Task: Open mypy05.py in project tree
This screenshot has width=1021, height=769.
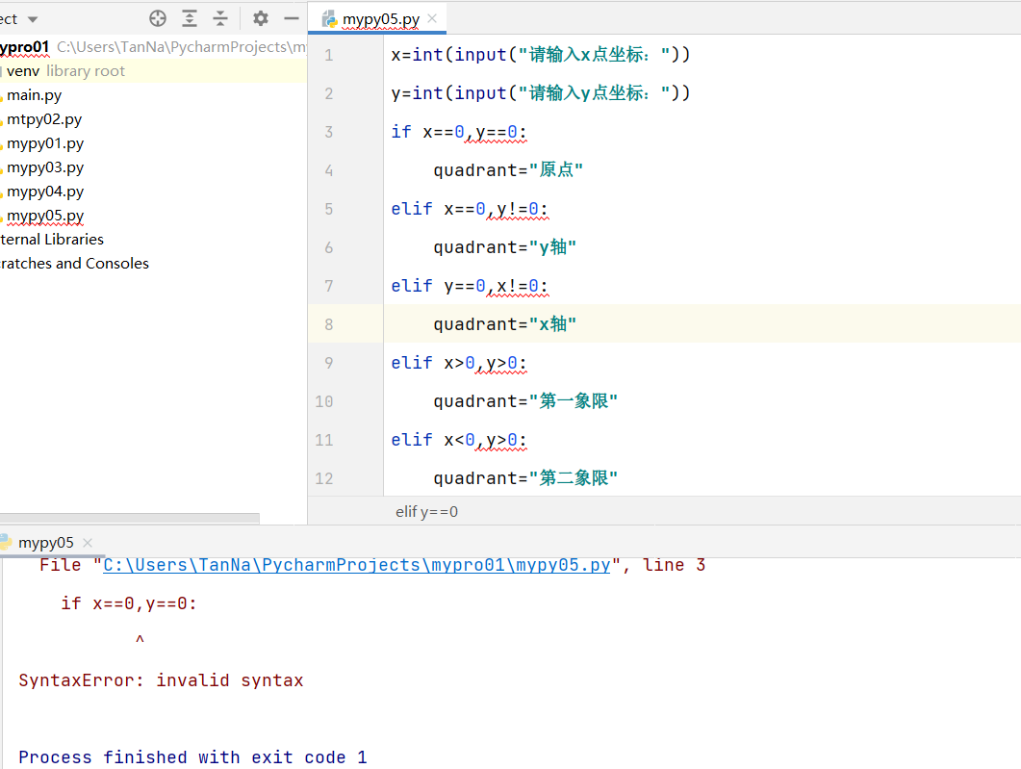Action: pyautogui.click(x=45, y=216)
